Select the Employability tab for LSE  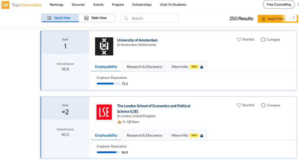[106, 135]
